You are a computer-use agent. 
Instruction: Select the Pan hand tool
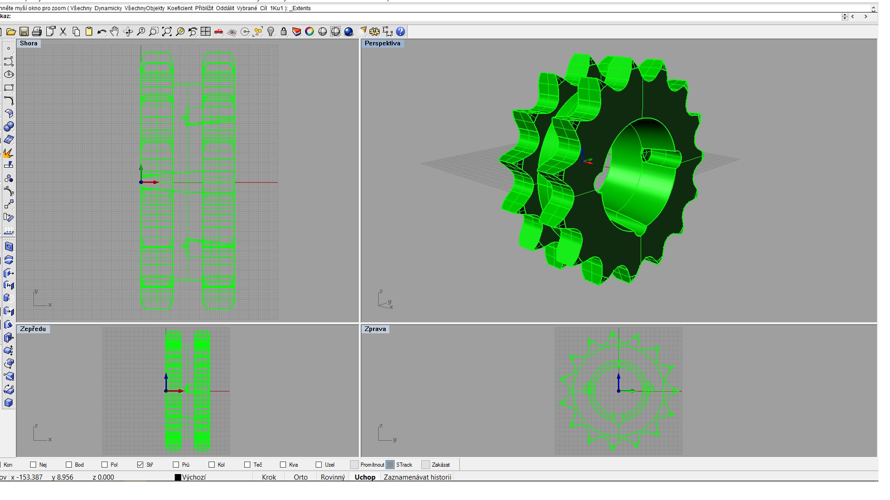(x=114, y=31)
